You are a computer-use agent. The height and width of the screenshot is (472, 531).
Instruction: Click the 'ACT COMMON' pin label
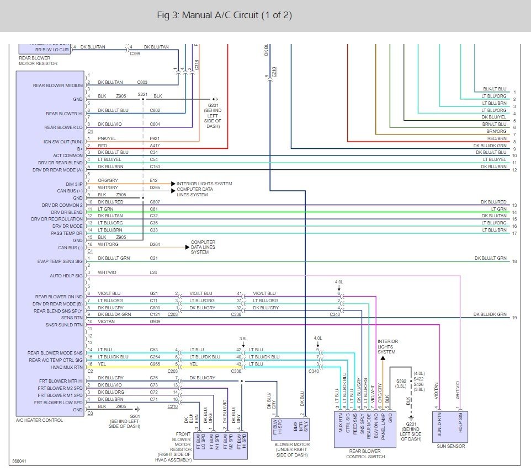click(x=68, y=155)
